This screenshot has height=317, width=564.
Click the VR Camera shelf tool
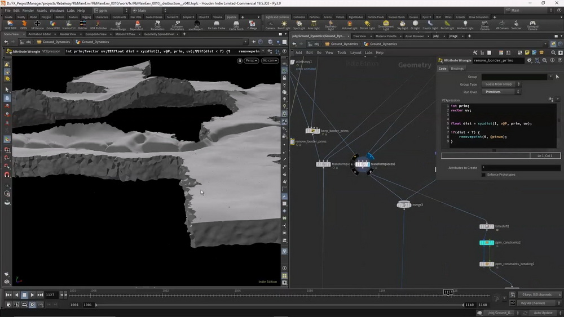[502, 25]
